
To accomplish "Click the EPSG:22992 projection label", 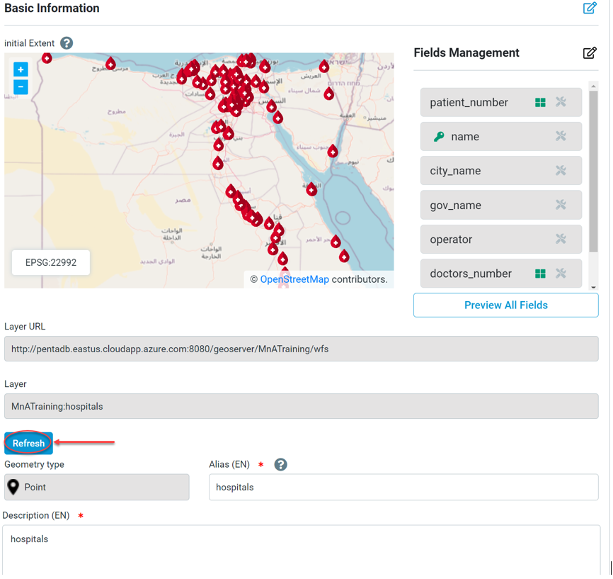I will [x=51, y=262].
